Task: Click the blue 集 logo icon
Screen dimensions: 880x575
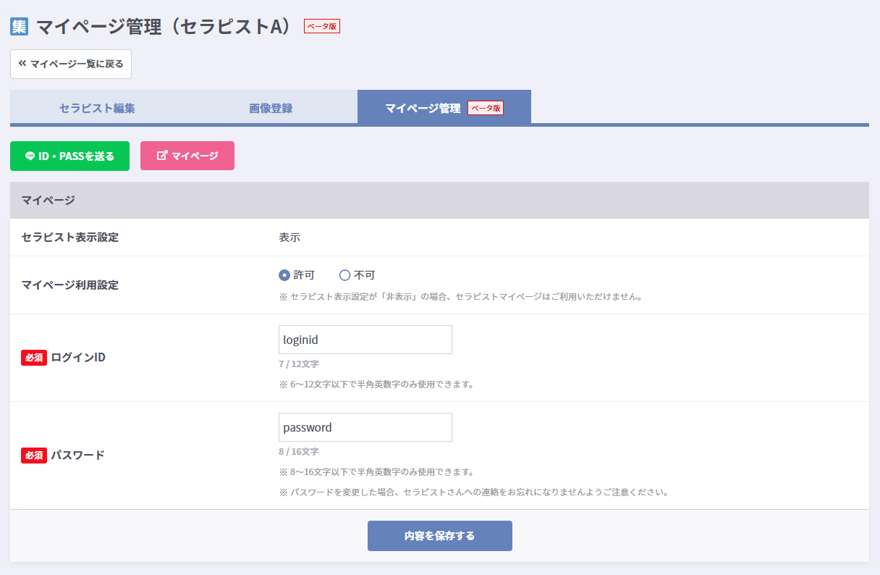Action: (x=19, y=26)
